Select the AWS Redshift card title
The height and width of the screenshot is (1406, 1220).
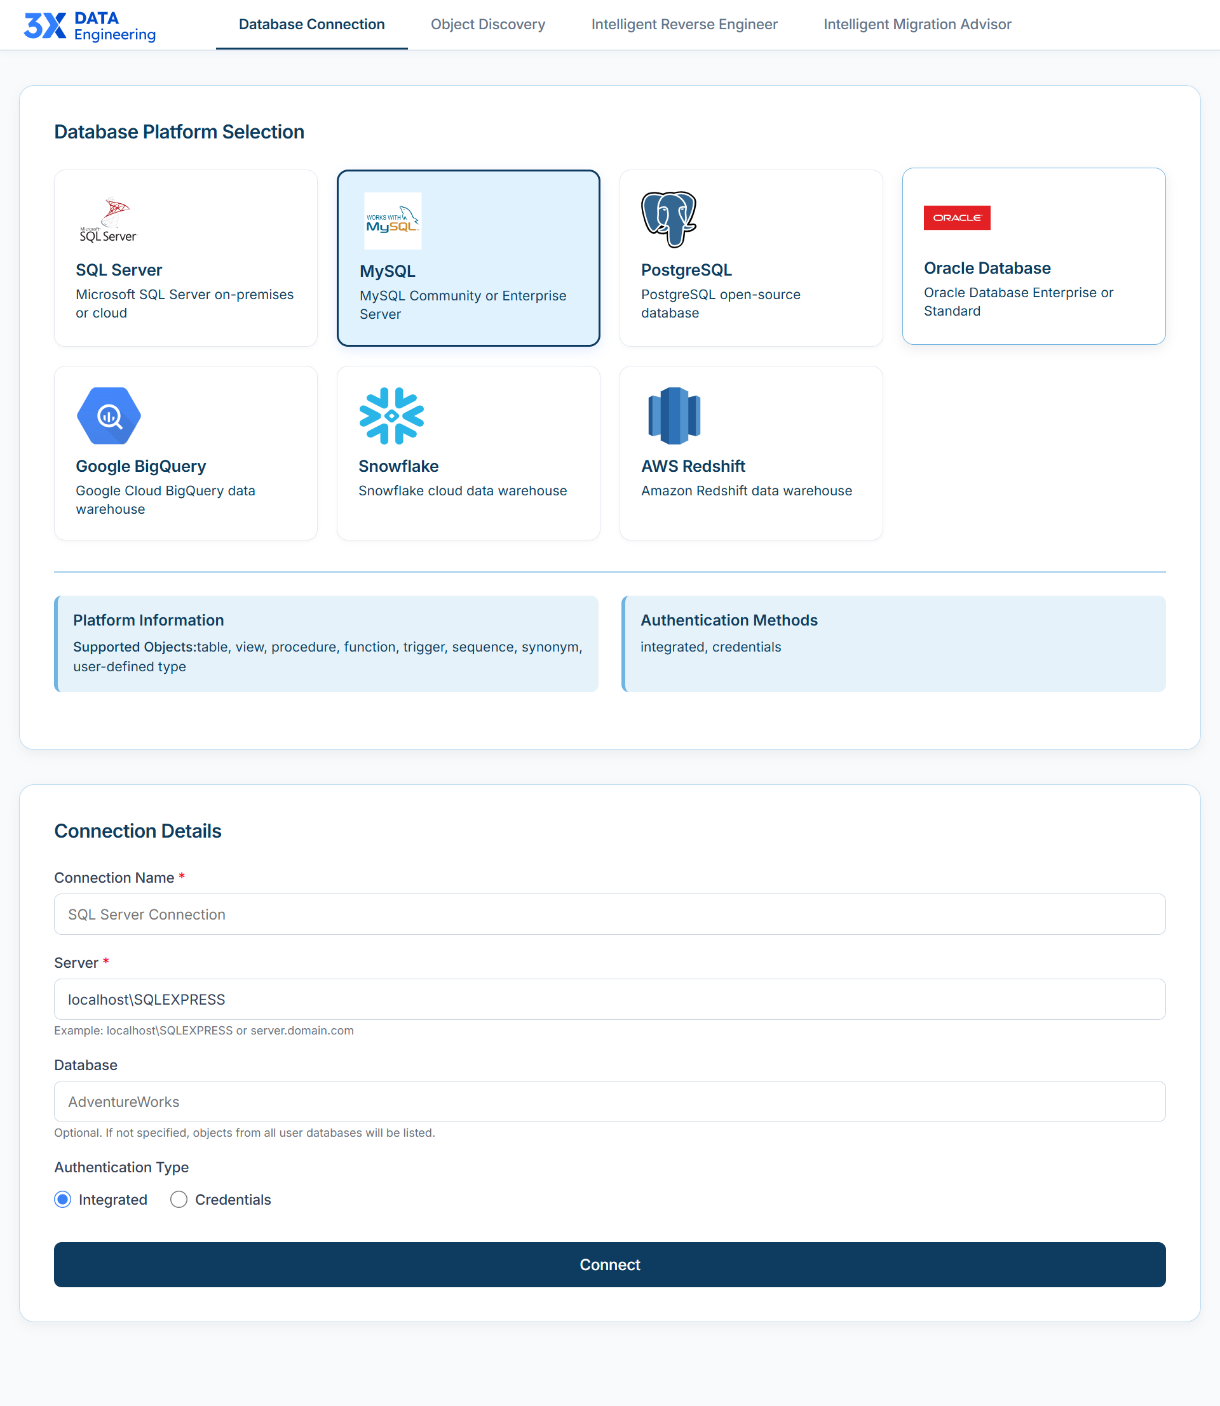pos(693,466)
